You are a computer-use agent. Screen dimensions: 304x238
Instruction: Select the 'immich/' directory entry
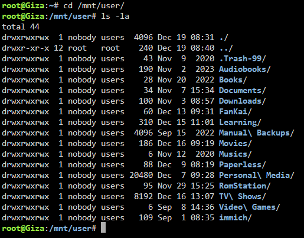pyautogui.click(x=236, y=218)
